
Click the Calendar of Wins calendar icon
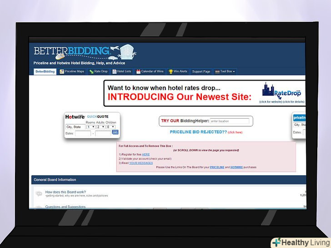[x=138, y=72]
